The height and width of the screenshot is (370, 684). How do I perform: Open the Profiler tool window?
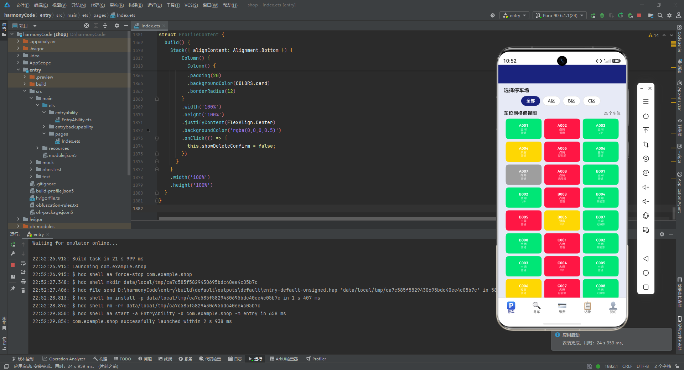pos(316,359)
